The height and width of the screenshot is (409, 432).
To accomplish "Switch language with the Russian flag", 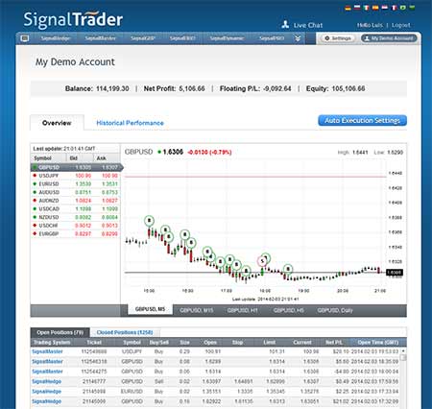I will click(x=357, y=8).
